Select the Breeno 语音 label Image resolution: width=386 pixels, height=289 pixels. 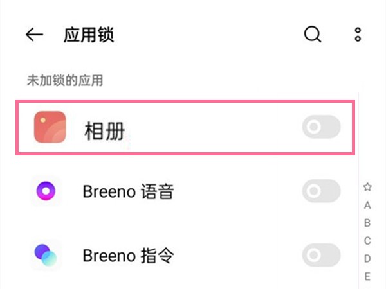[129, 191]
